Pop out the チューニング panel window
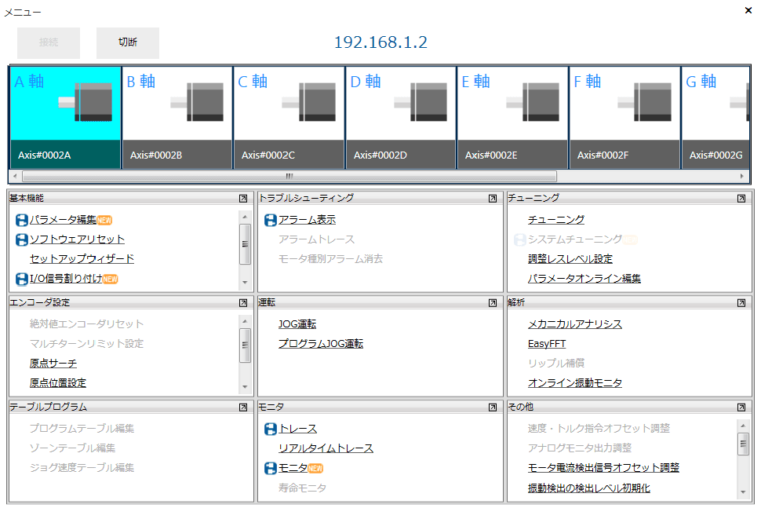 click(x=740, y=199)
